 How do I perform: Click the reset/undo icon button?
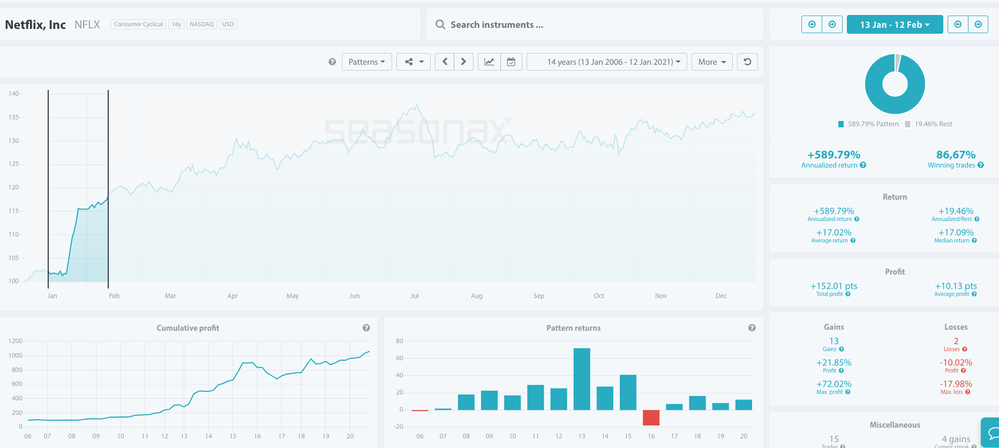(x=747, y=62)
